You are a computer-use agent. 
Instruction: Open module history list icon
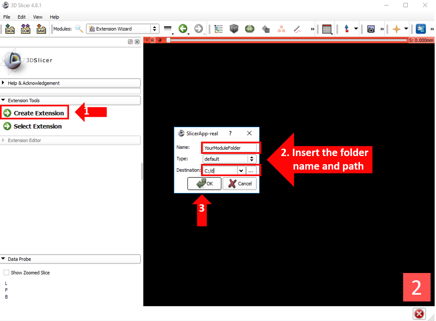tap(168, 29)
